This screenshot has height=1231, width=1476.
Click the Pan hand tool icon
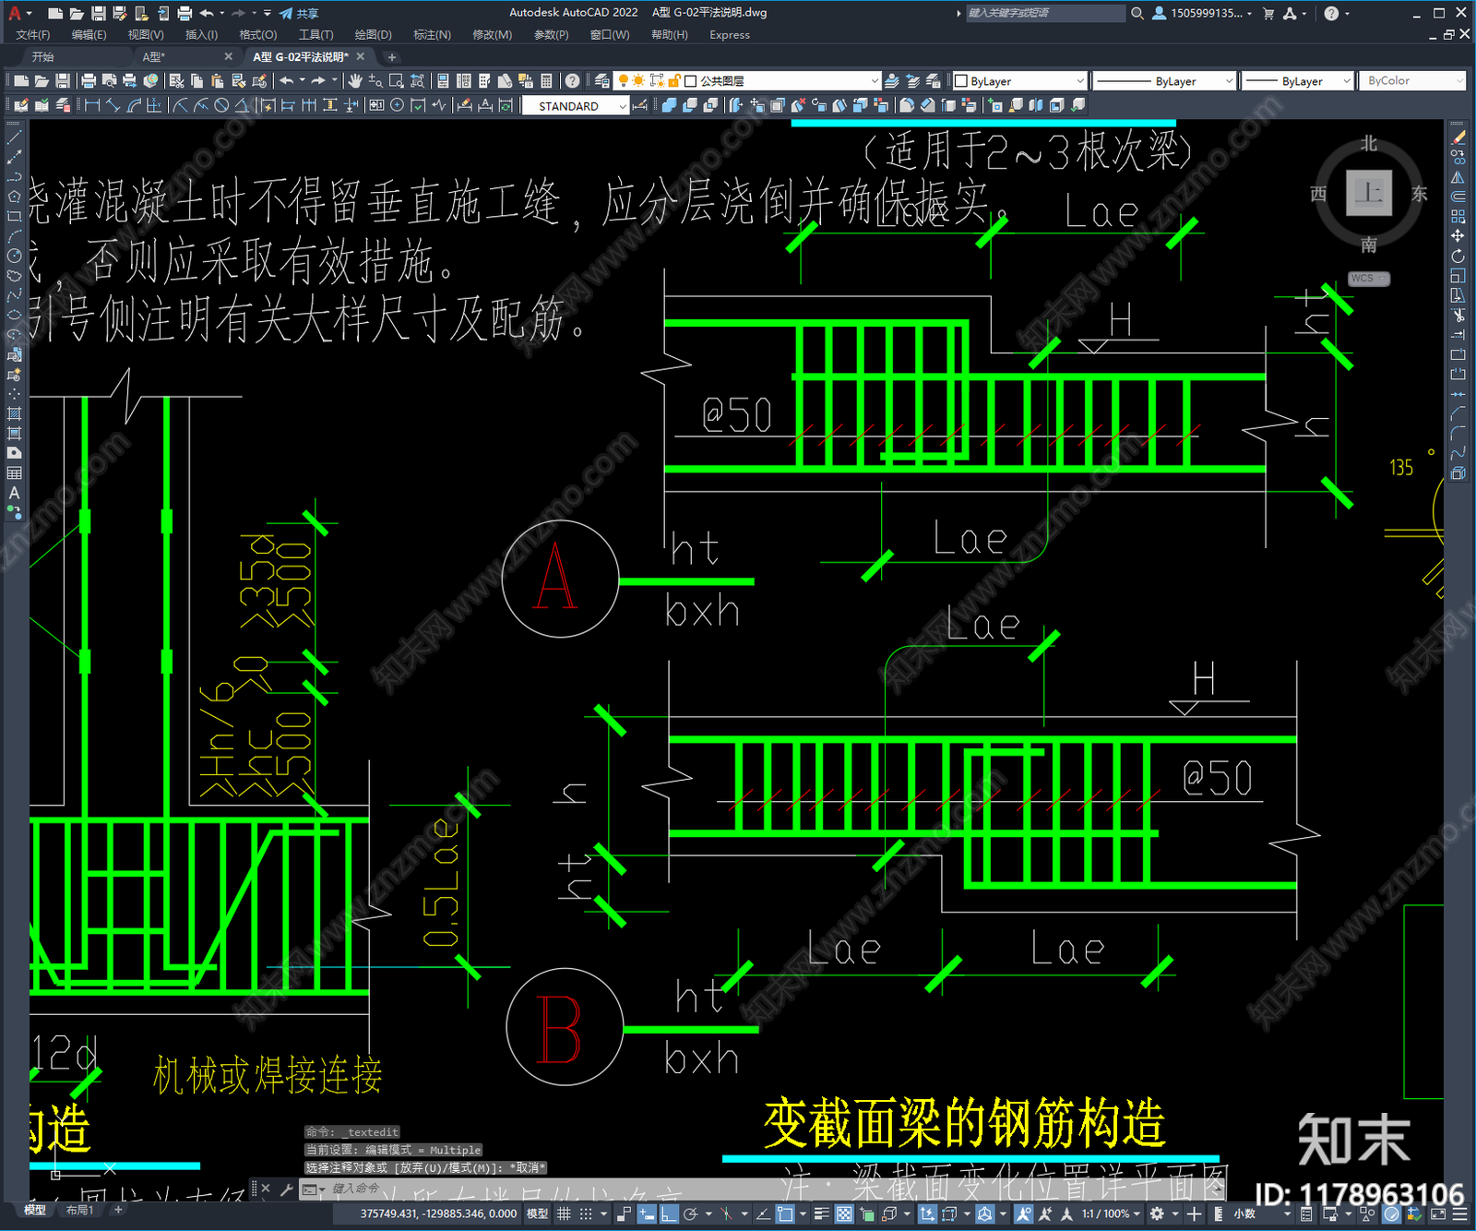tap(355, 81)
